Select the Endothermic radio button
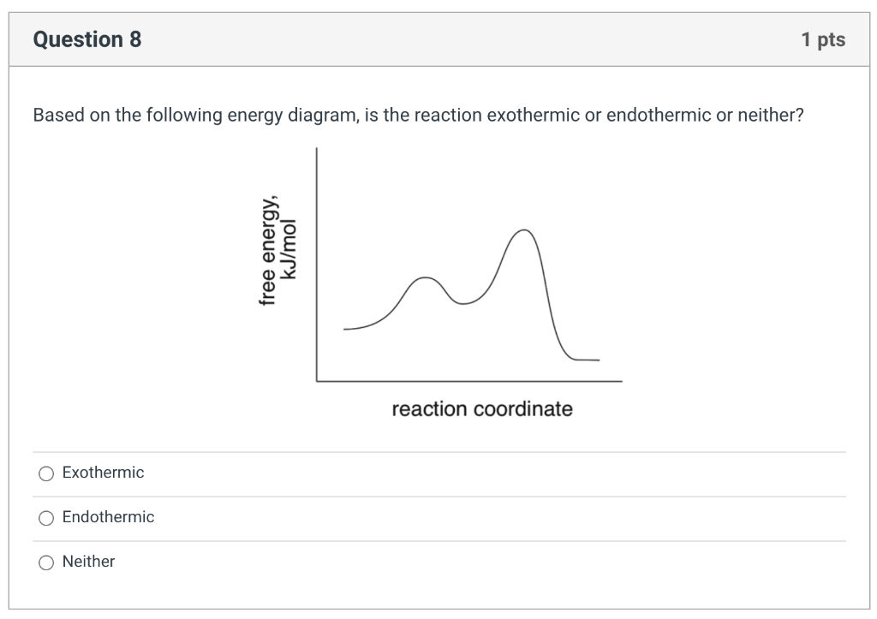The image size is (877, 619). (46, 517)
